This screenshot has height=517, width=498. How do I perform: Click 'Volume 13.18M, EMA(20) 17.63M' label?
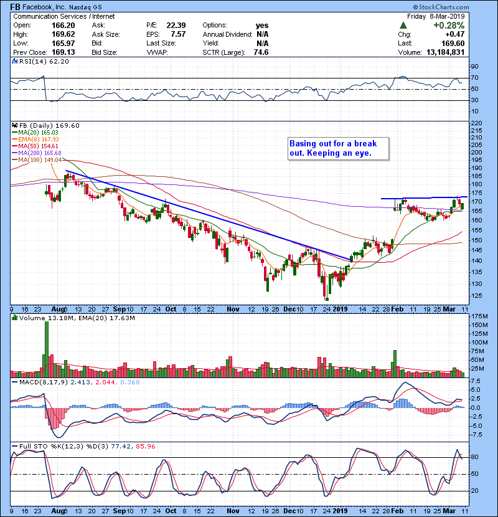coord(77,318)
